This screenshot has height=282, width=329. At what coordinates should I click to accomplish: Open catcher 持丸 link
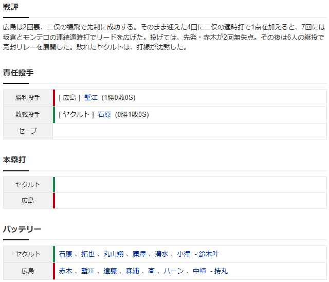click(221, 271)
